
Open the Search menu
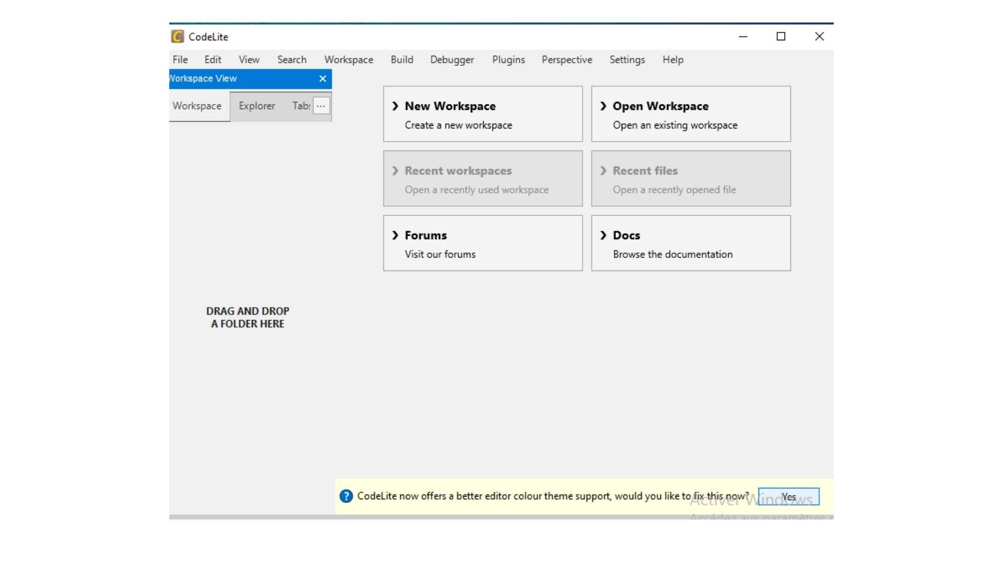tap(292, 60)
